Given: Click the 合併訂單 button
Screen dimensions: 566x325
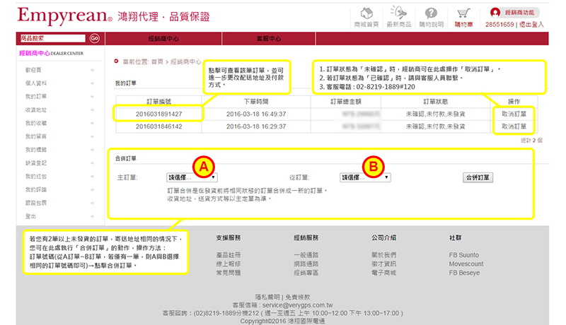Looking at the screenshot, I should pos(478,177).
